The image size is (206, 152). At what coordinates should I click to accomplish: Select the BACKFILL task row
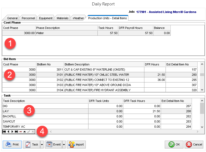(x=97, y=116)
